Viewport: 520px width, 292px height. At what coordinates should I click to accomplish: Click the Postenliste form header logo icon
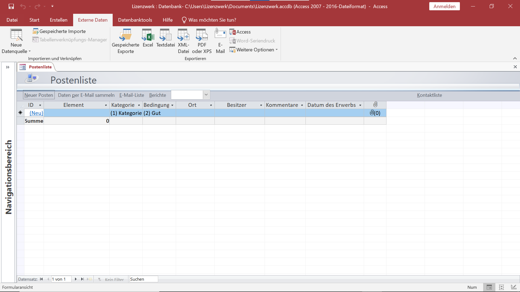(32, 78)
